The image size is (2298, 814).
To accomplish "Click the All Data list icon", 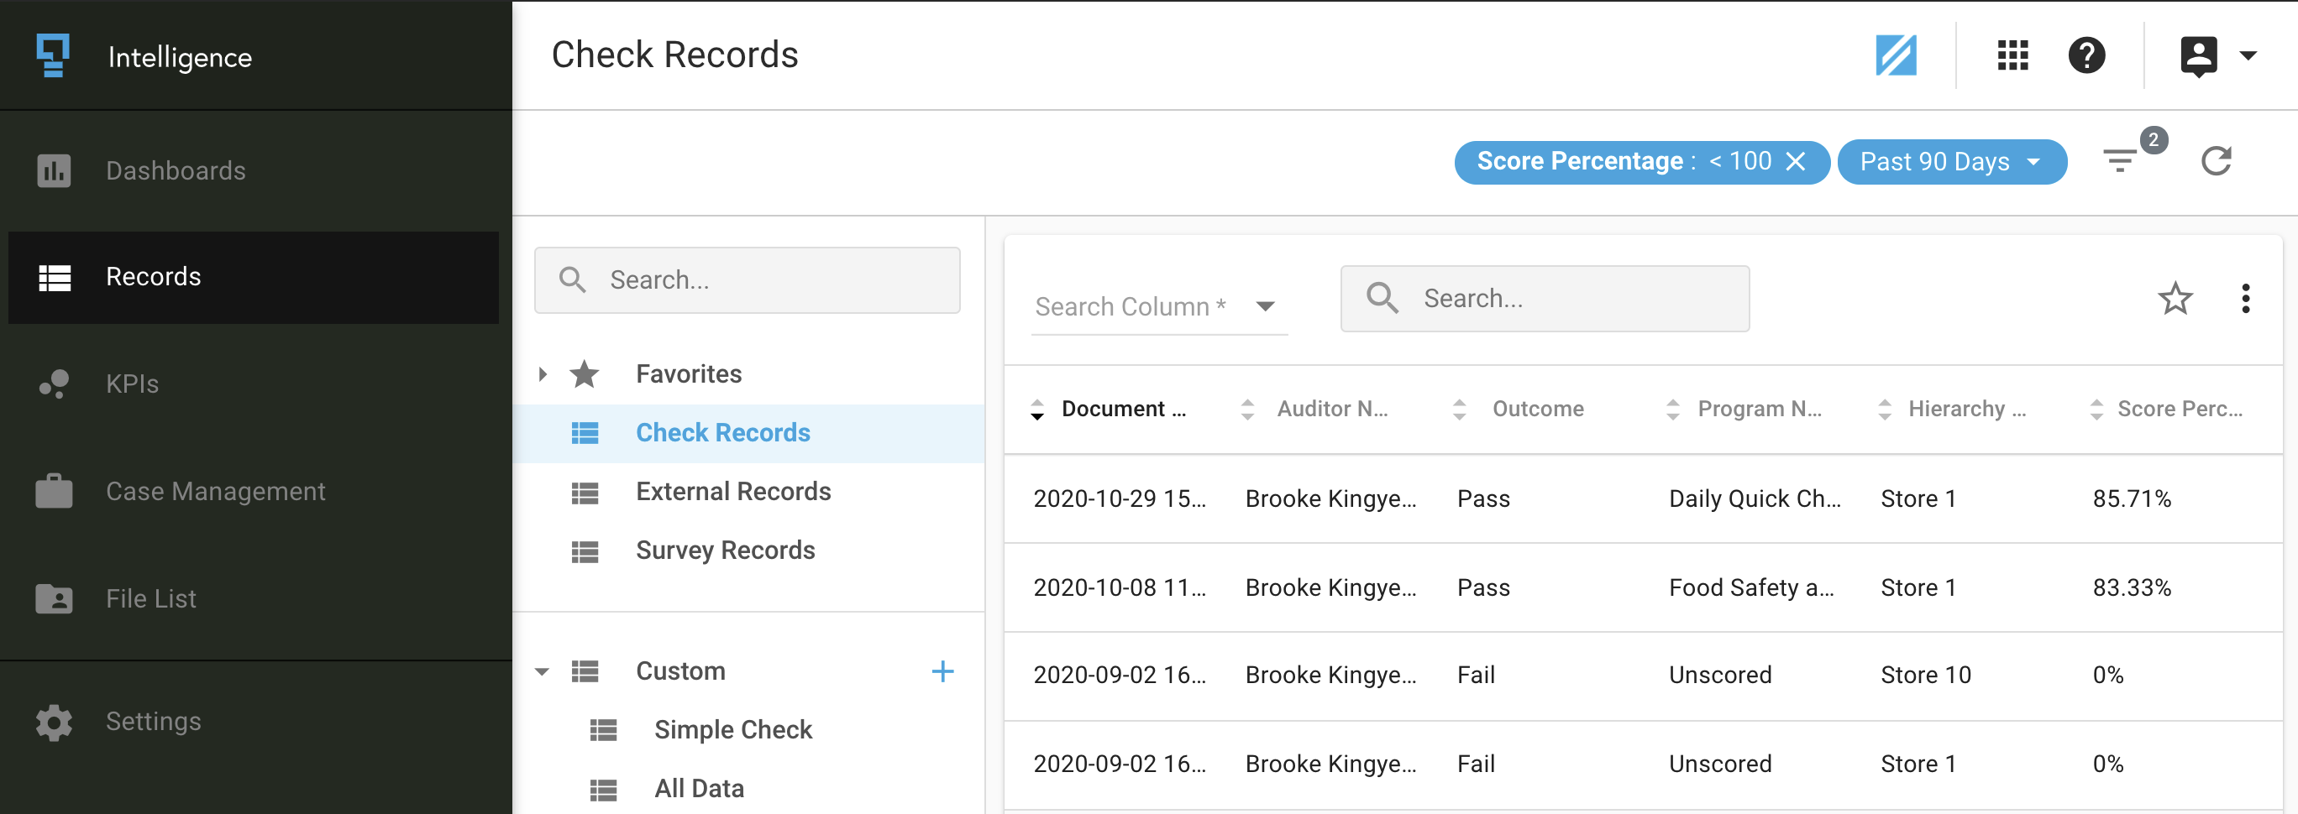I will point(603,790).
